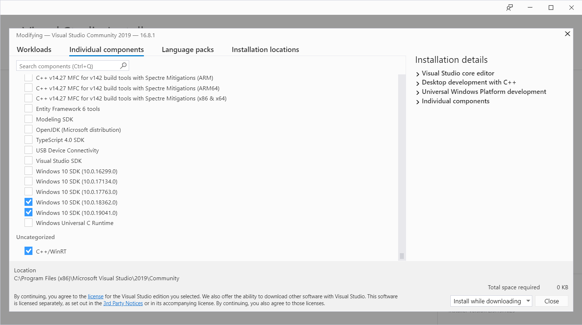Image resolution: width=582 pixels, height=325 pixels.
Task: Tick Windows Universal C Runtime checkbox
Action: [x=28, y=223]
